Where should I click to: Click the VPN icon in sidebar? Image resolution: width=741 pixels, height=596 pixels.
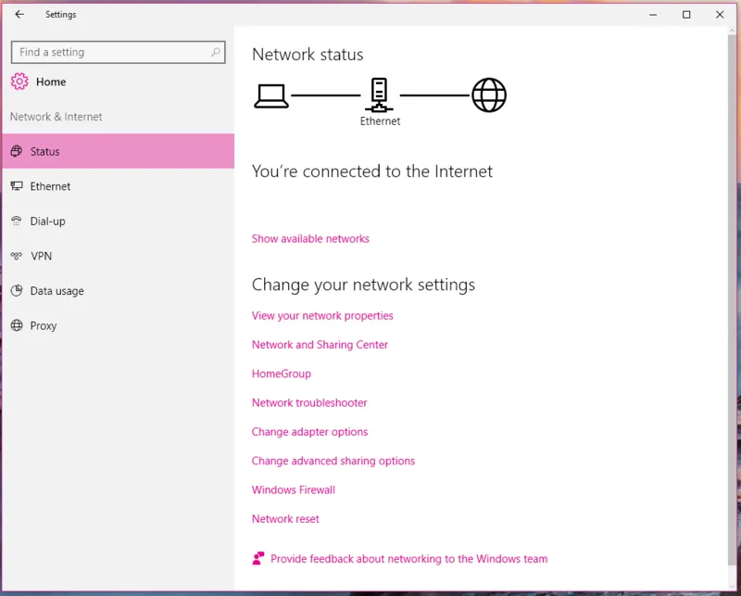(17, 256)
